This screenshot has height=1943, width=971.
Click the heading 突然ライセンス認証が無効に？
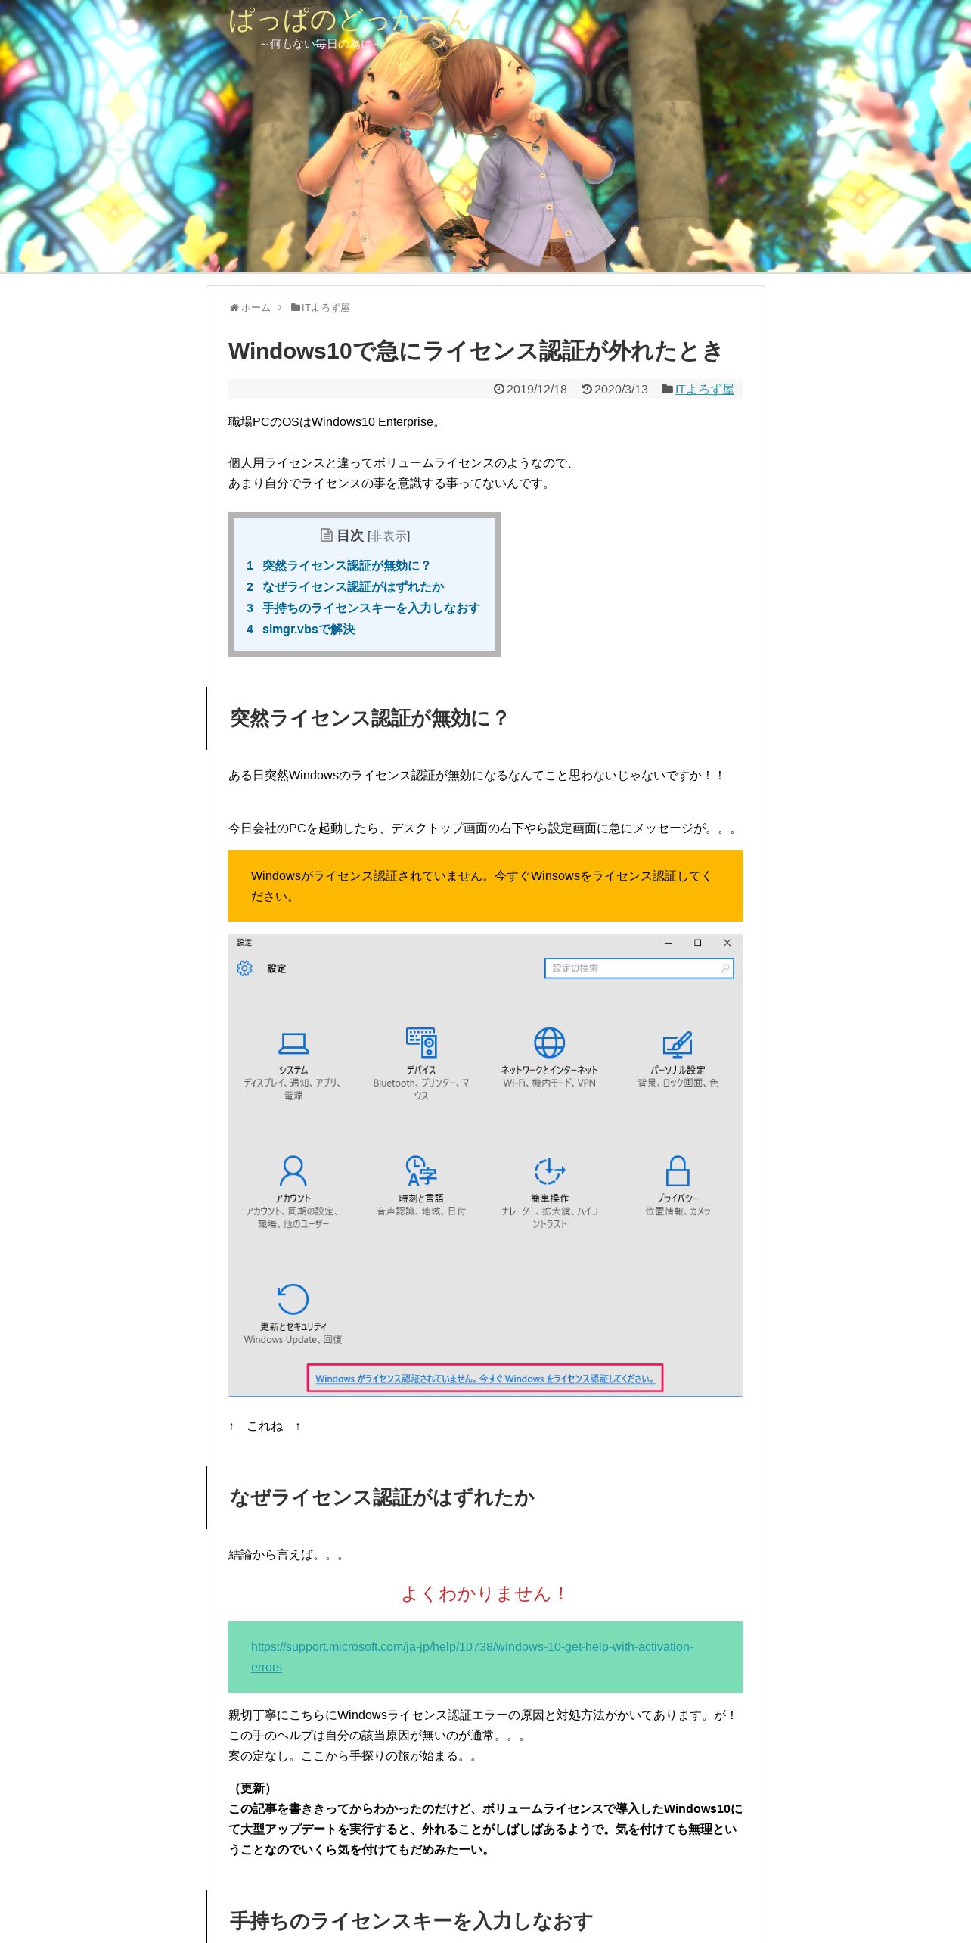369,718
